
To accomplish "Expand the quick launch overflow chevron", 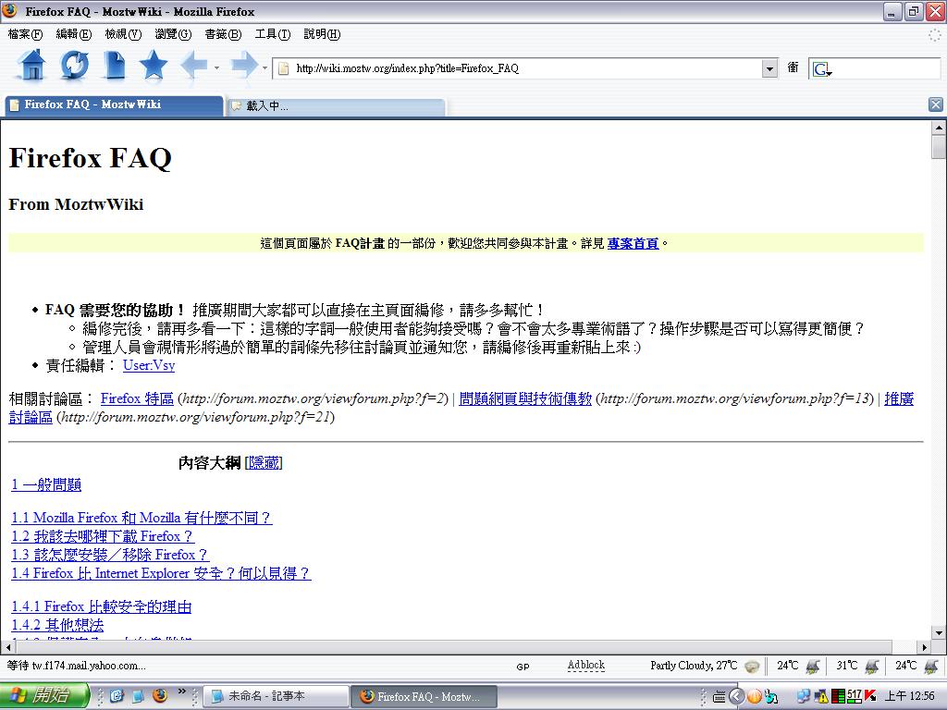I will pos(181,692).
